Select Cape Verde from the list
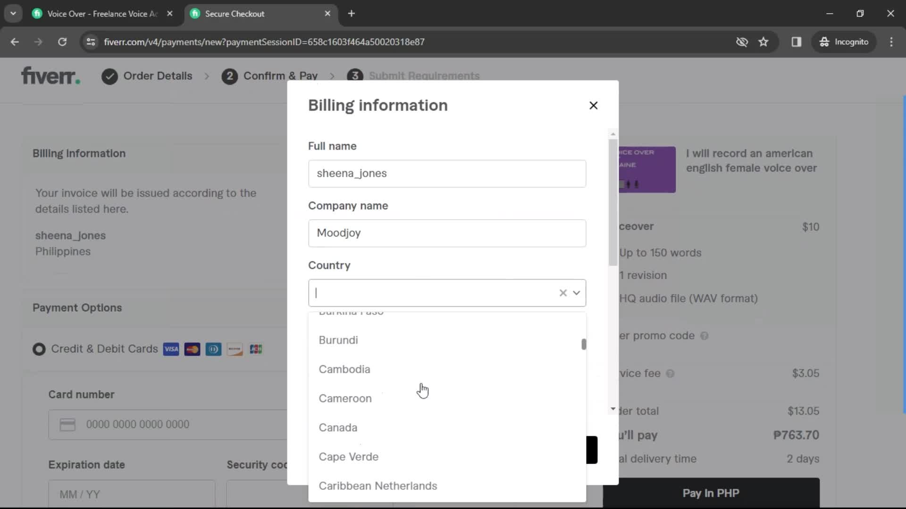Image resolution: width=906 pixels, height=509 pixels. coord(447,457)
